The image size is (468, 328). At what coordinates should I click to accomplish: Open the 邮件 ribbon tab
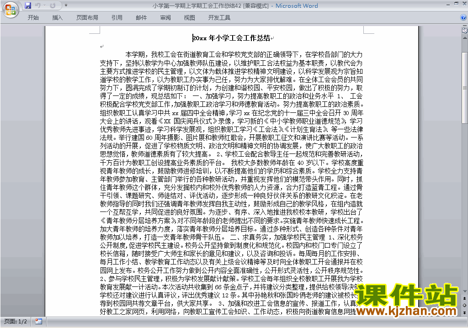click(x=141, y=18)
